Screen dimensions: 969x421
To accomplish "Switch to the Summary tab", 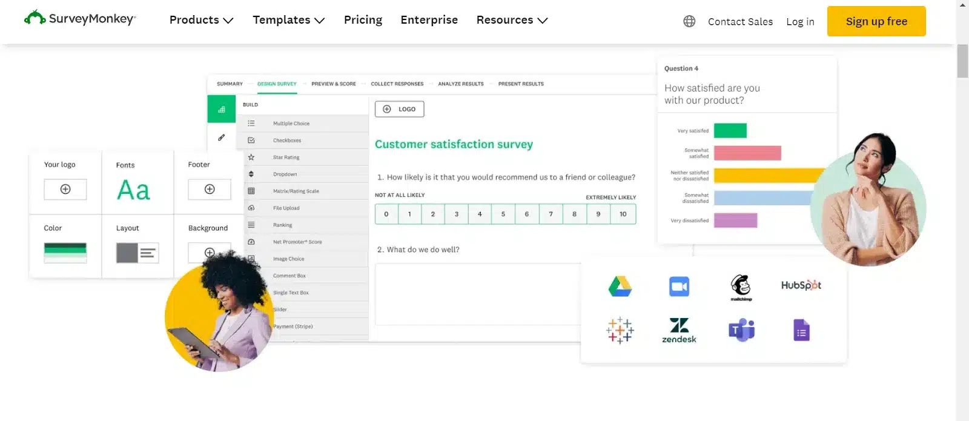I will click(x=230, y=84).
